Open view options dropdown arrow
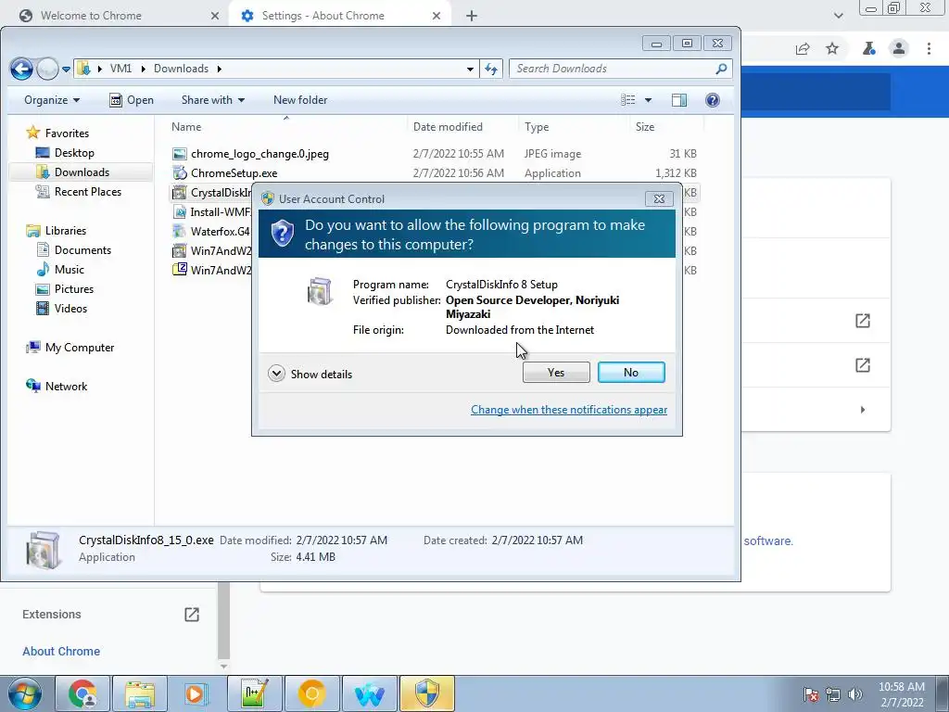Image resolution: width=949 pixels, height=712 pixels. point(648,100)
